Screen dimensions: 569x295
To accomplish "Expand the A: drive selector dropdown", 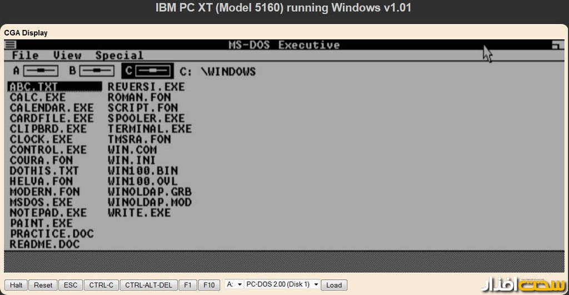I will (234, 284).
